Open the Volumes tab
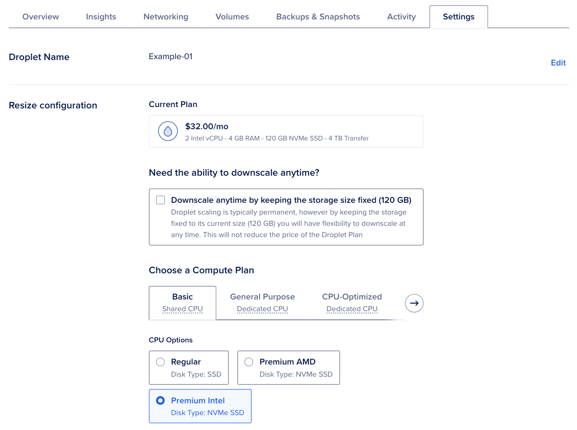This screenshot has height=430, width=577. click(x=232, y=17)
